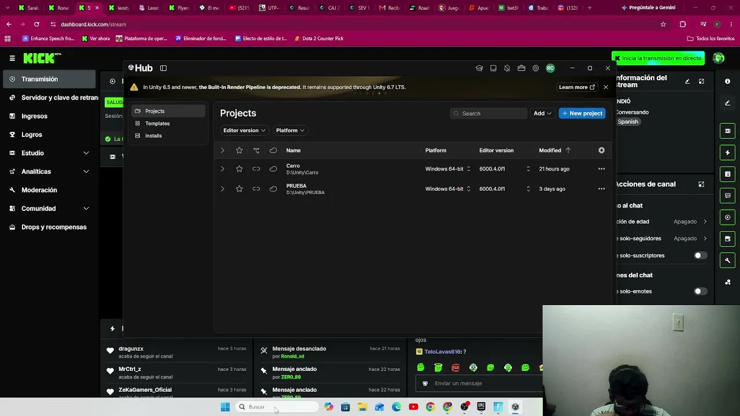Click Inicia la transmisión en directo button
The image size is (740, 416).
658,58
